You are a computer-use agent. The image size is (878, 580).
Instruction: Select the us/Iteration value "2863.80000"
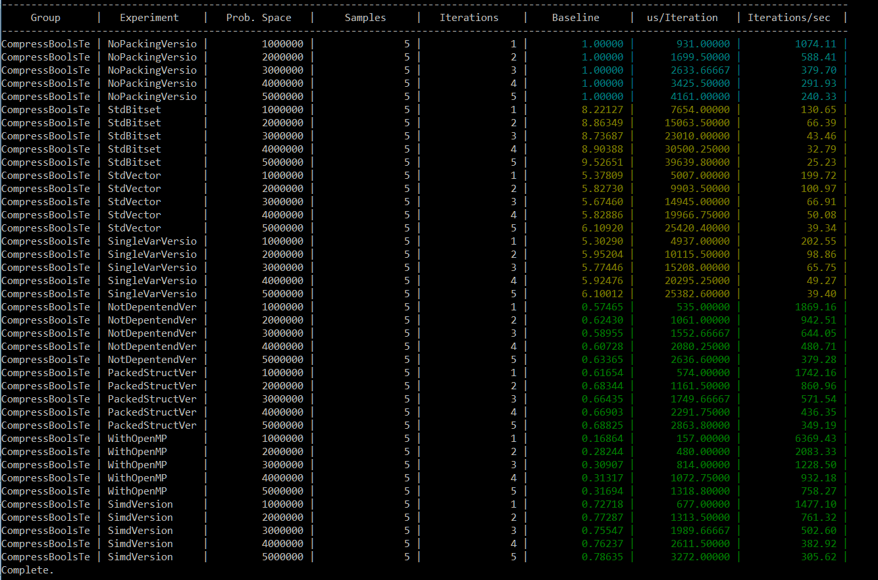point(700,425)
